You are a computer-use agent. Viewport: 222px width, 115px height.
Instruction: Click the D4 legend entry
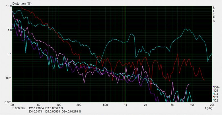click(215, 94)
